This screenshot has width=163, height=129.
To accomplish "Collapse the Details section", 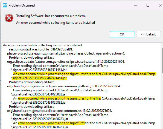I will (149, 34).
